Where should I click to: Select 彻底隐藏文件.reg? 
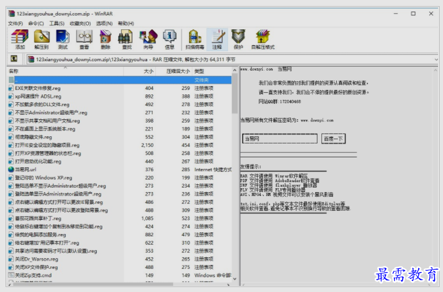[x=33, y=137]
